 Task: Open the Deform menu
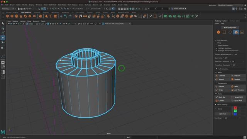click(x=95, y=5)
